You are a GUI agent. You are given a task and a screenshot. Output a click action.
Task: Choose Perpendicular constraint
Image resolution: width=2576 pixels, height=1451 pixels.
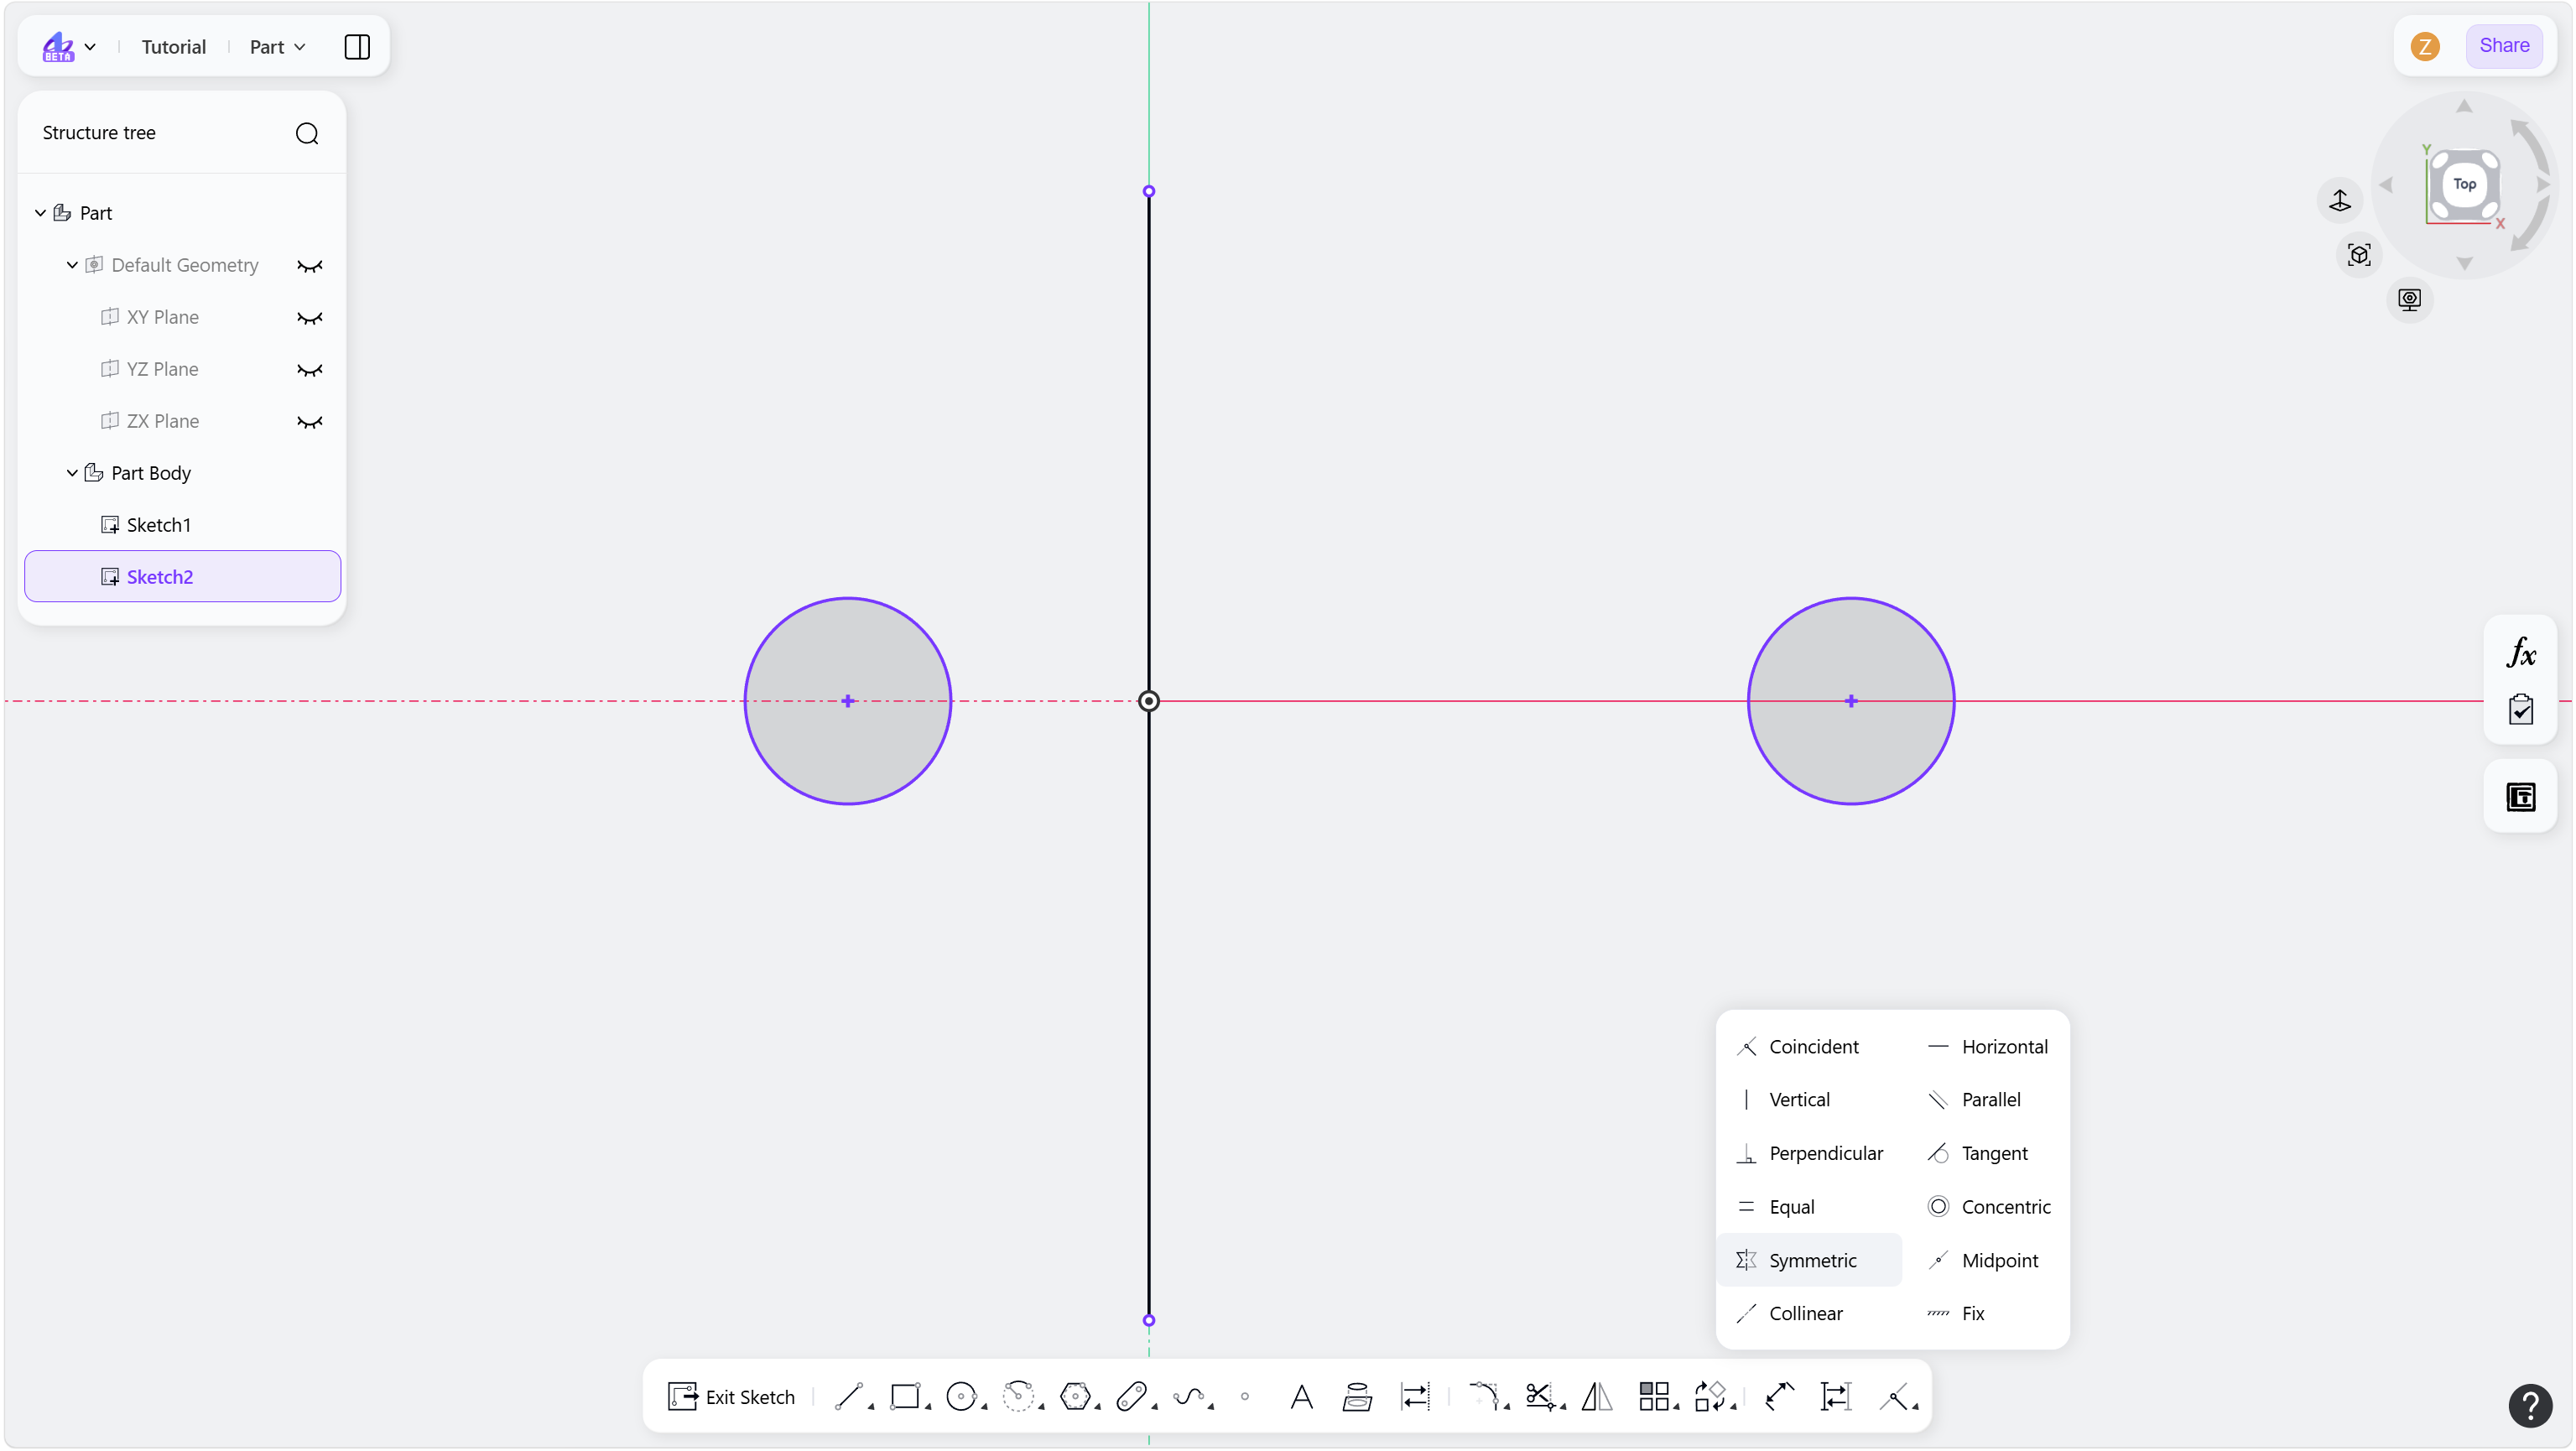1809,1154
